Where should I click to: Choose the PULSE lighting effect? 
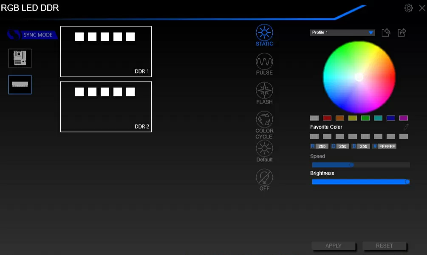coord(264,62)
